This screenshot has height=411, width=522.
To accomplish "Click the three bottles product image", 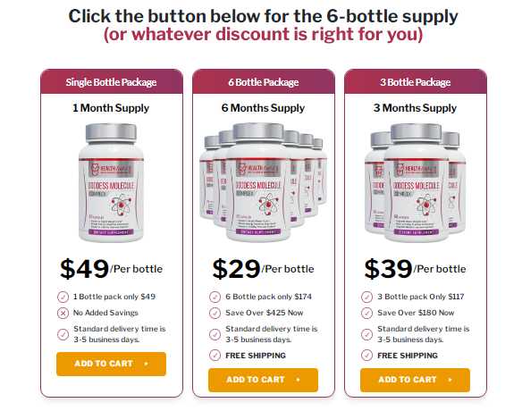I will 415,182.
